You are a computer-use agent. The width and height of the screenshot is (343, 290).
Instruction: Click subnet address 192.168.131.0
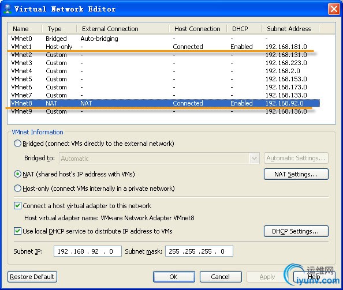[286, 55]
